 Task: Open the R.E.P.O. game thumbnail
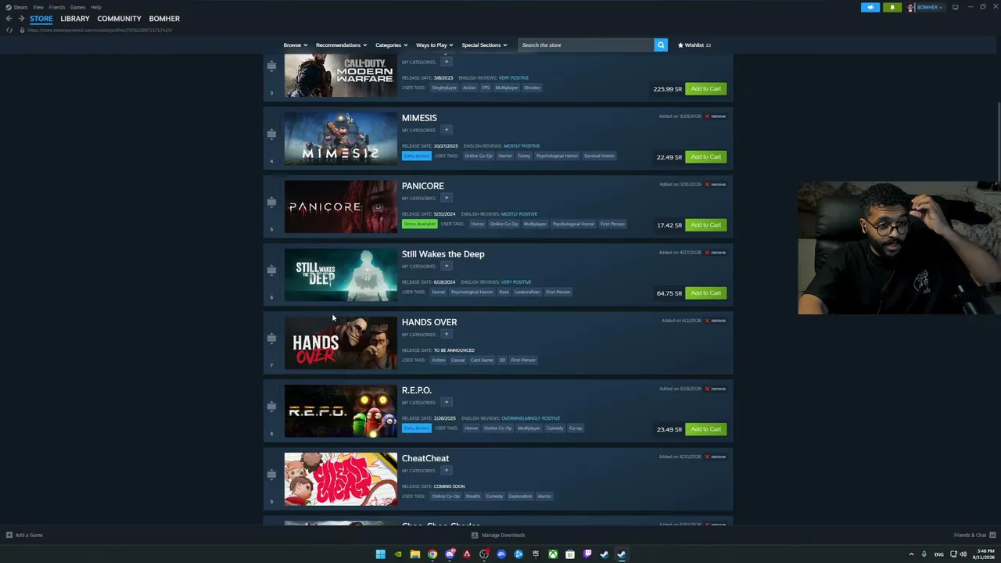coord(341,411)
